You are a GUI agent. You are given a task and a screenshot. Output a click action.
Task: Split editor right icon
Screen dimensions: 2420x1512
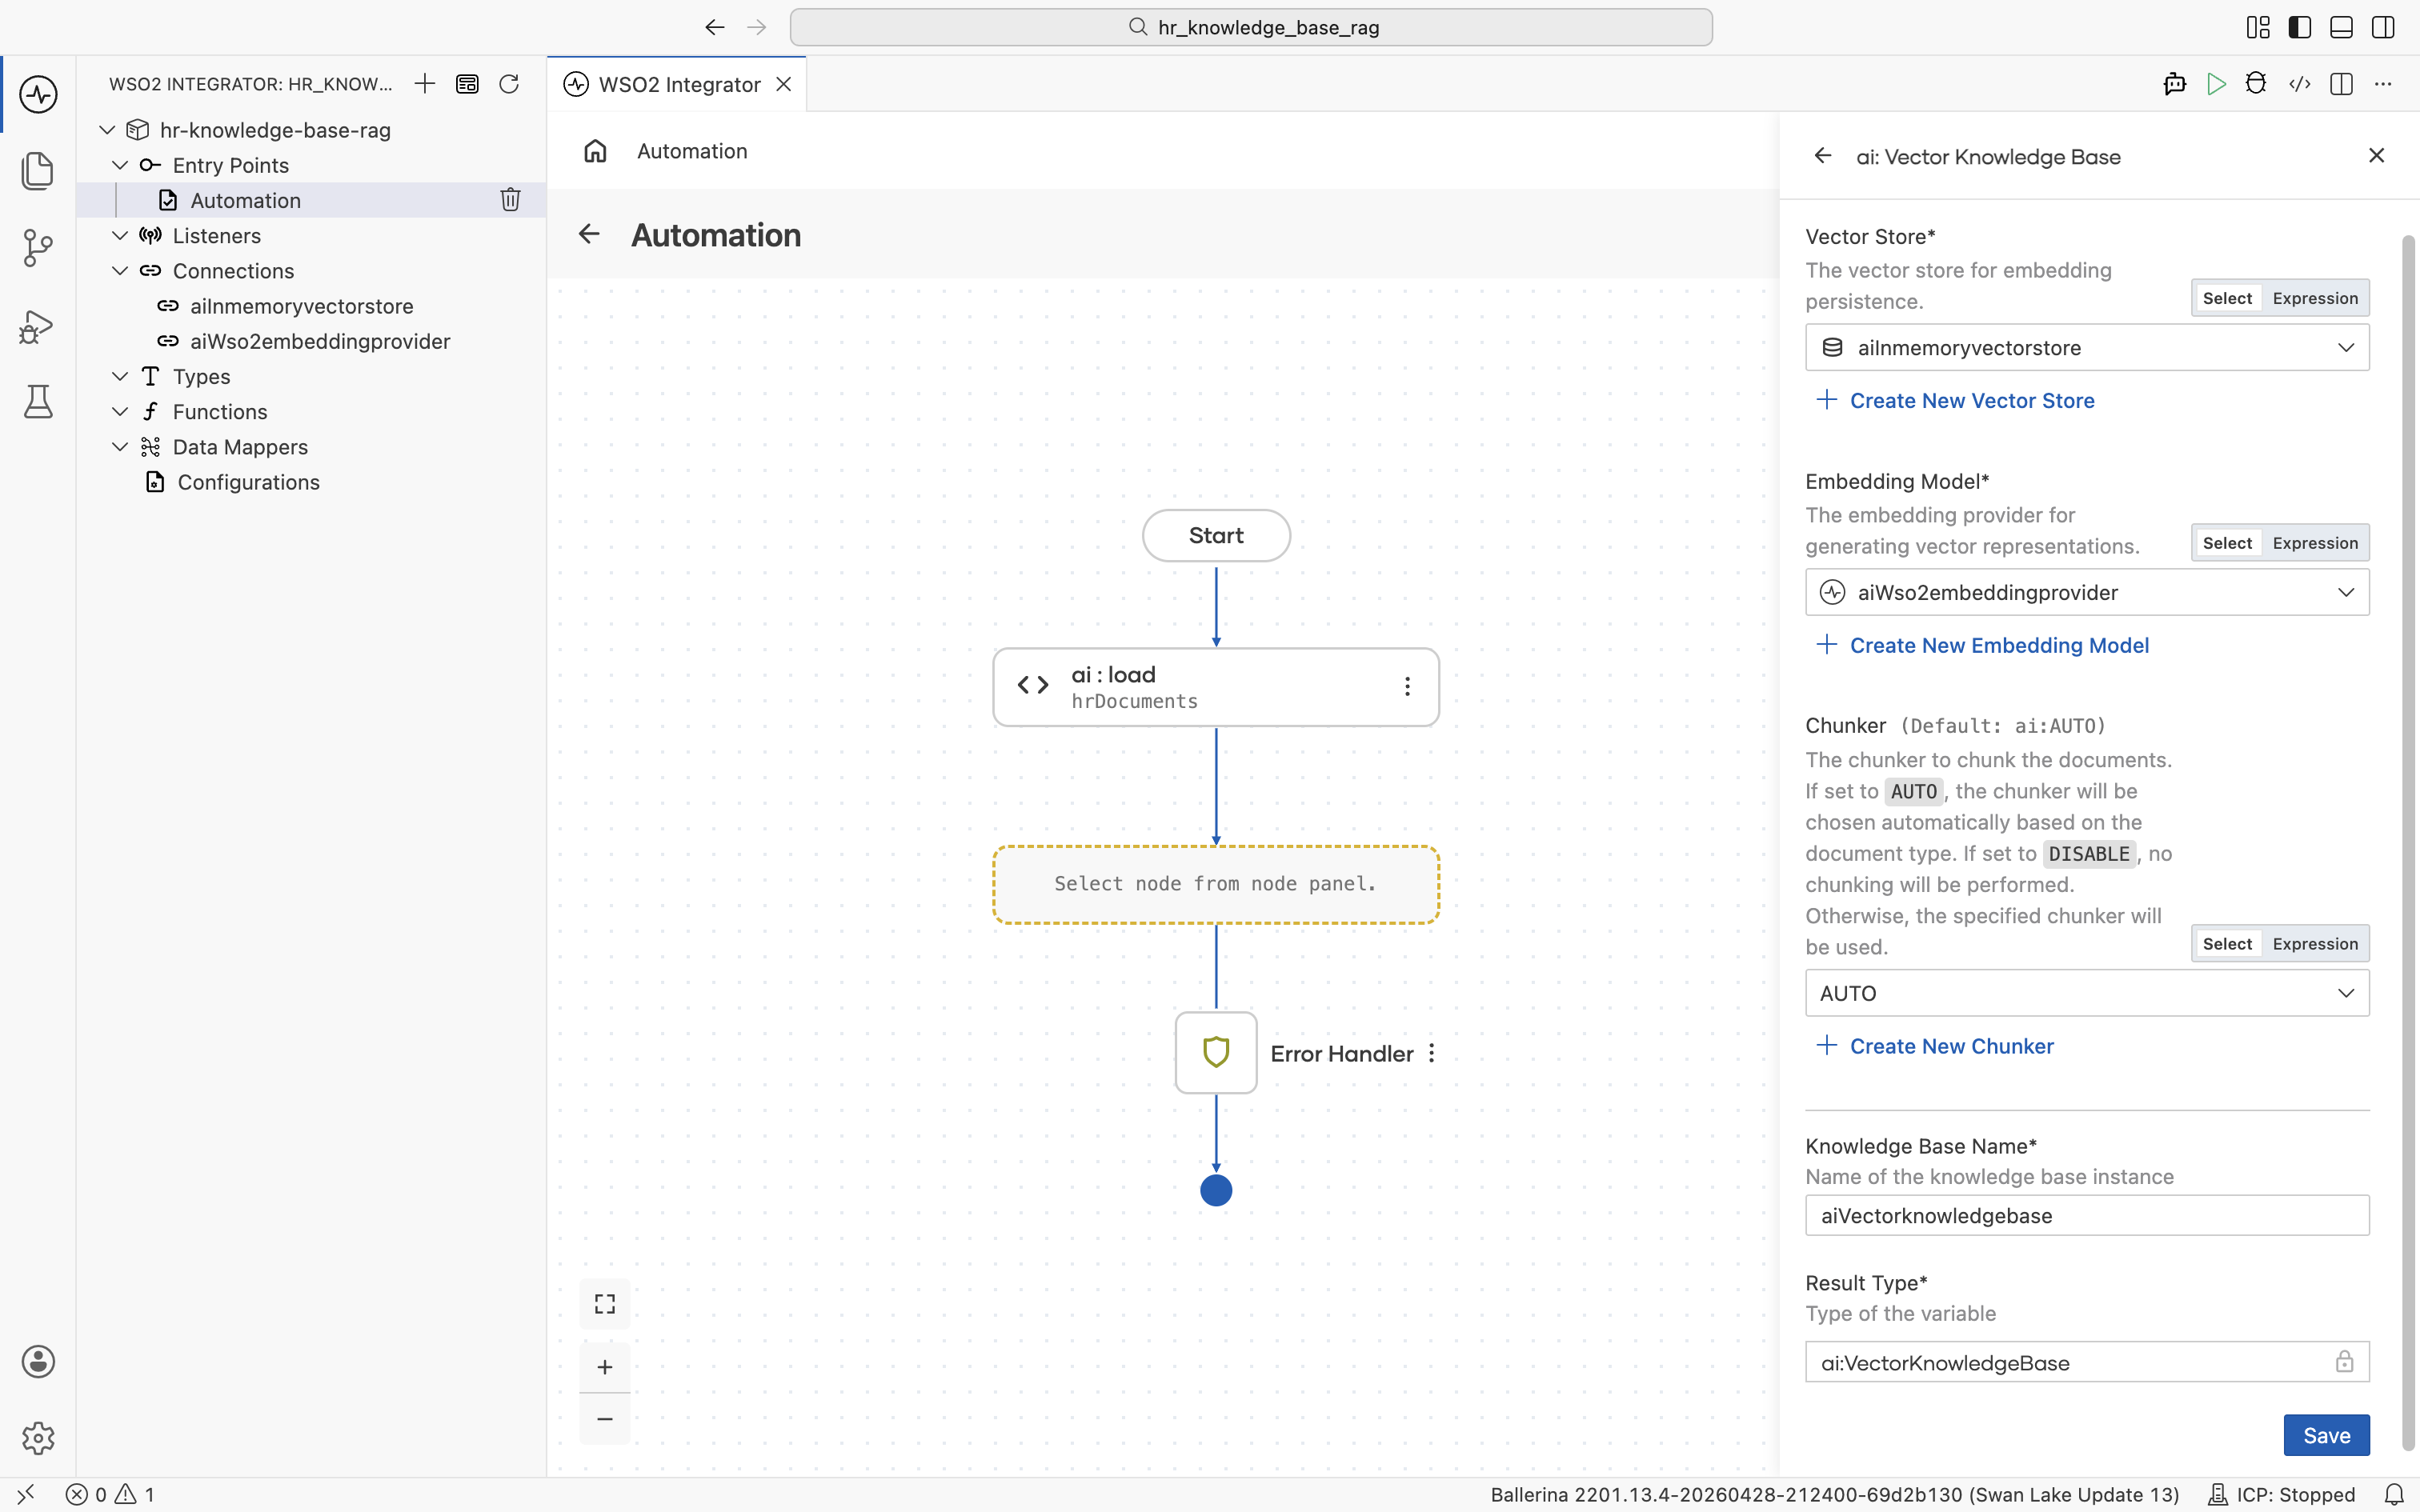pyautogui.click(x=2341, y=84)
